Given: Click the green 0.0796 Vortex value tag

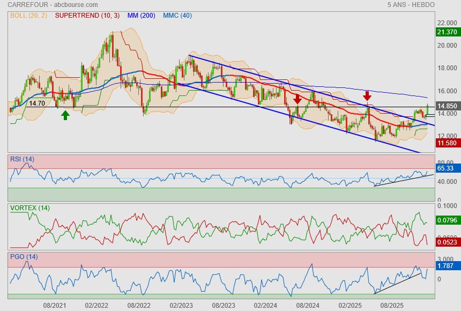Looking at the screenshot, I should pos(447,220).
